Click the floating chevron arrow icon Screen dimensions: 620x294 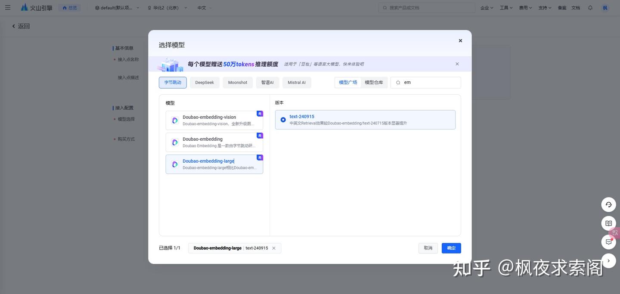[x=608, y=260]
